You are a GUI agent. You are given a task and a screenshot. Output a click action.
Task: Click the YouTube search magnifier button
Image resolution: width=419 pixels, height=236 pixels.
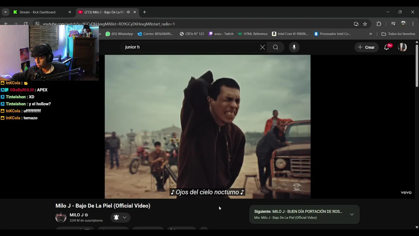coord(276,47)
